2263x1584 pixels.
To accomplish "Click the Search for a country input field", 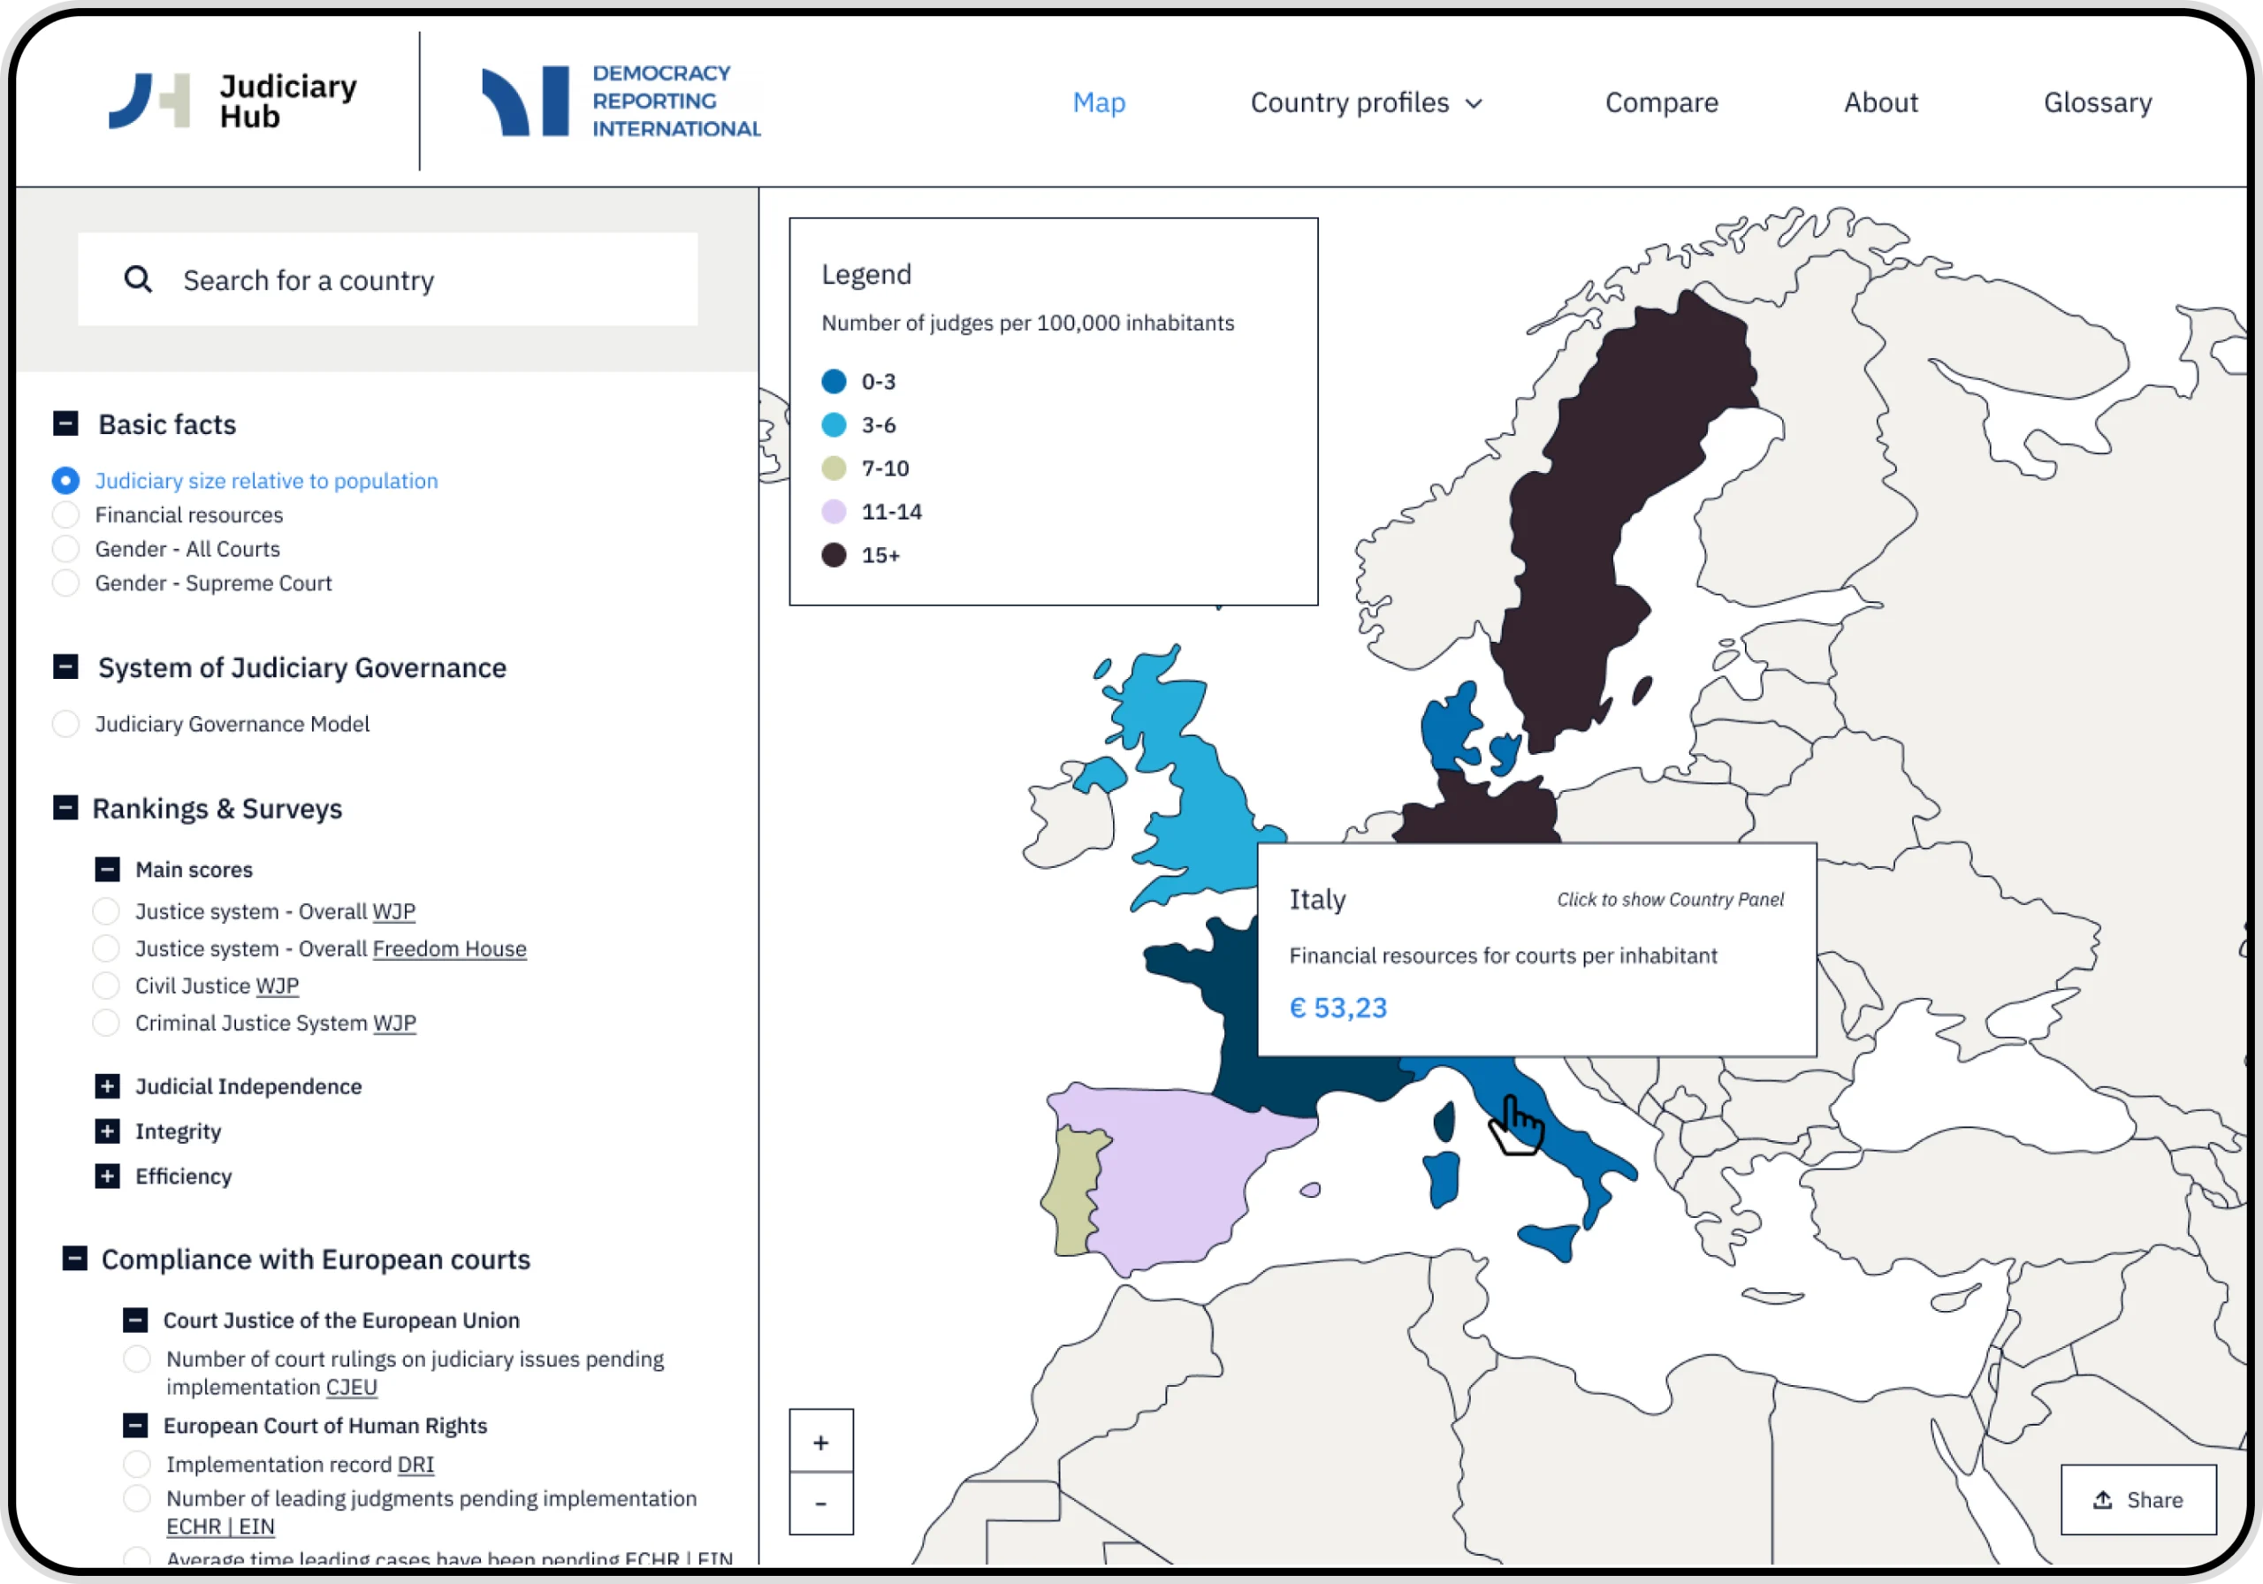I will click(394, 279).
